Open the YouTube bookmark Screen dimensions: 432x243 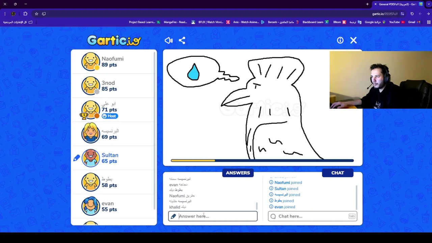pos(397,22)
